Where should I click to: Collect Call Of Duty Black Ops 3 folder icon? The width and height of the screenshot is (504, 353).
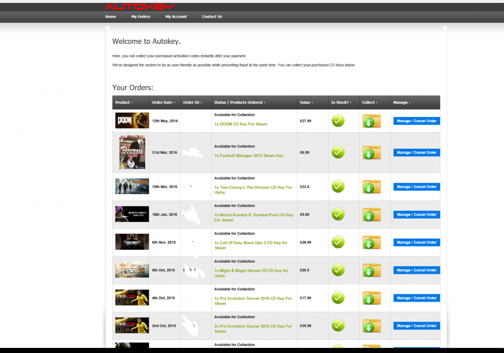[371, 243]
